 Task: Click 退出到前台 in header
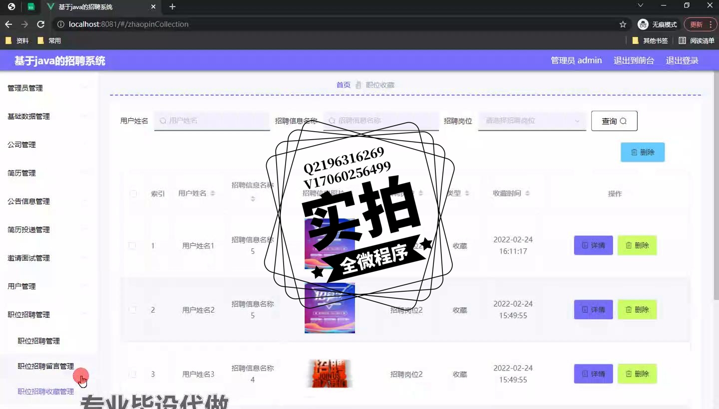[x=634, y=60]
